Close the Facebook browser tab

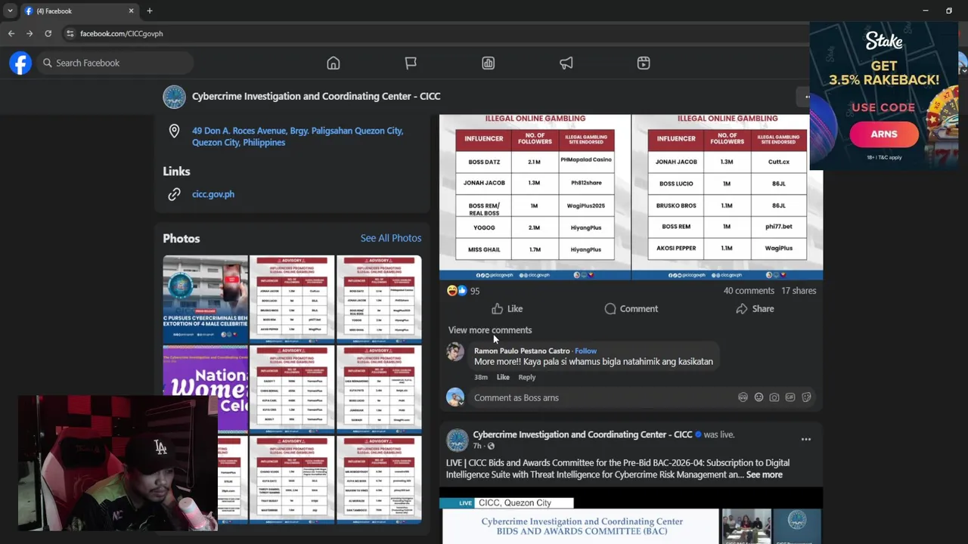131,11
